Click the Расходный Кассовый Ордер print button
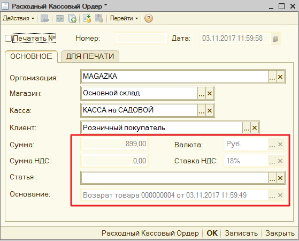 click(150, 233)
